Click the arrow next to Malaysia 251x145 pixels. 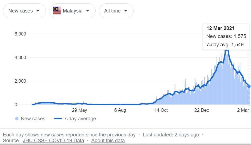click(x=87, y=11)
